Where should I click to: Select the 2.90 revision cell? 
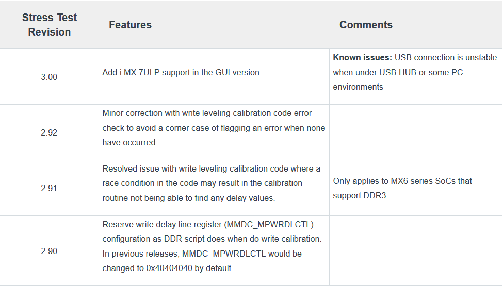49,251
